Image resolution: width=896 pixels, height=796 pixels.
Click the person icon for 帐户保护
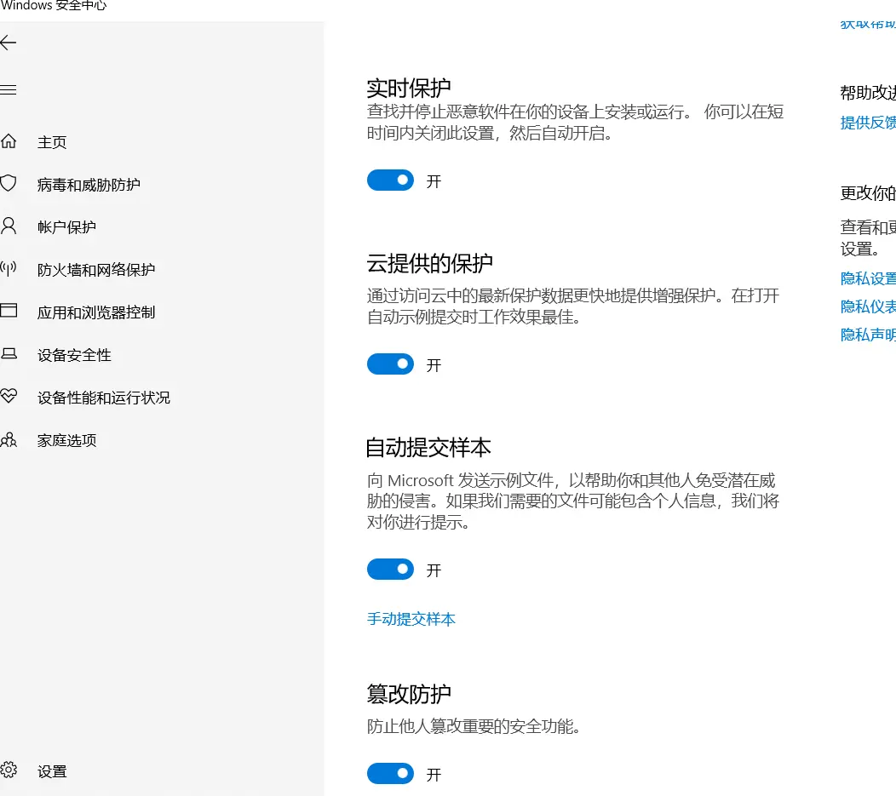click(x=8, y=226)
